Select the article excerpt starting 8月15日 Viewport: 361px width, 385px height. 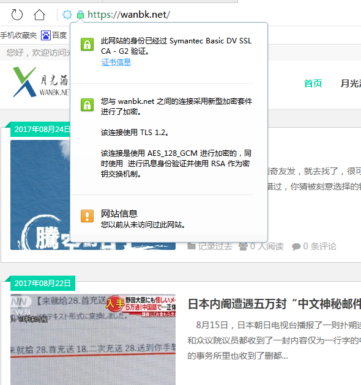coord(274,340)
